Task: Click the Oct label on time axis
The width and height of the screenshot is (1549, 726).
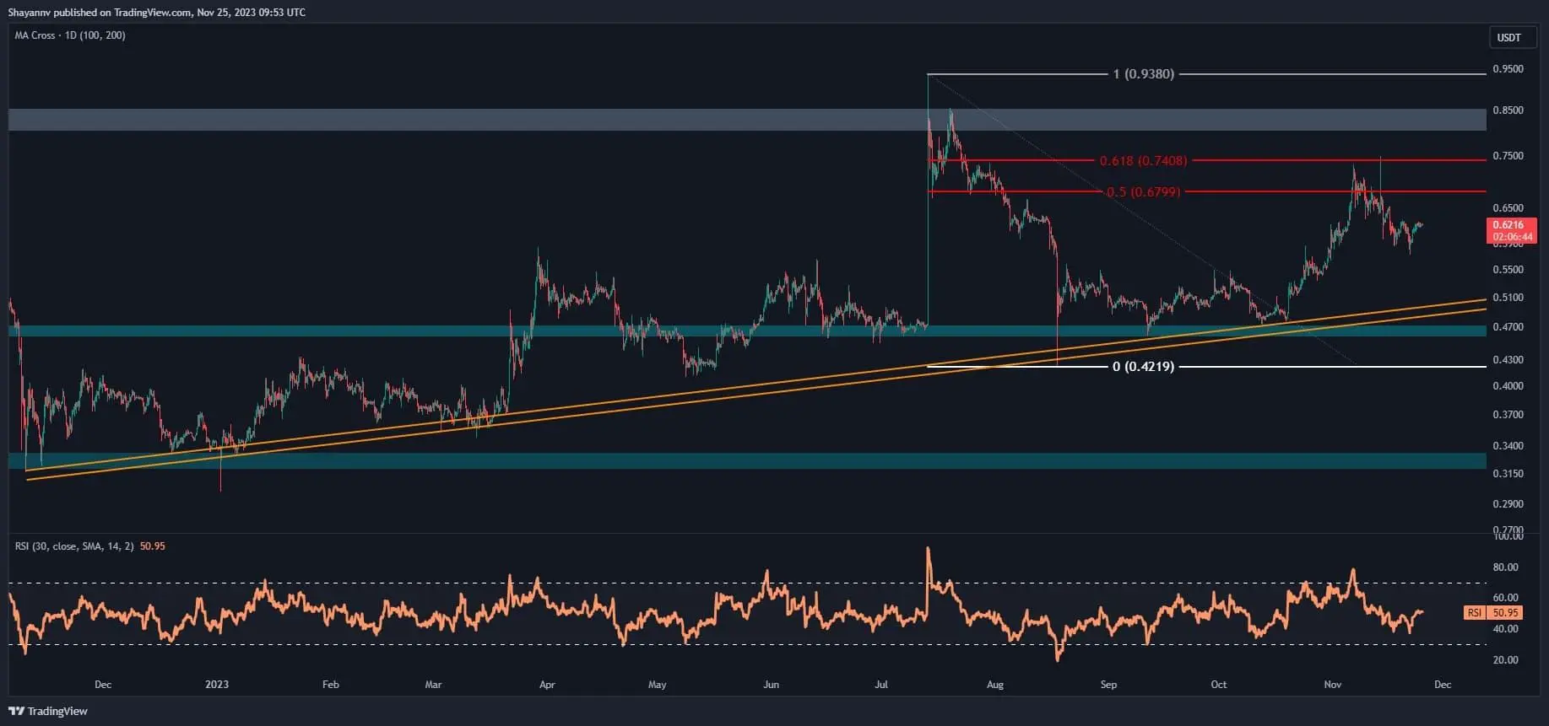Action: 1219,685
